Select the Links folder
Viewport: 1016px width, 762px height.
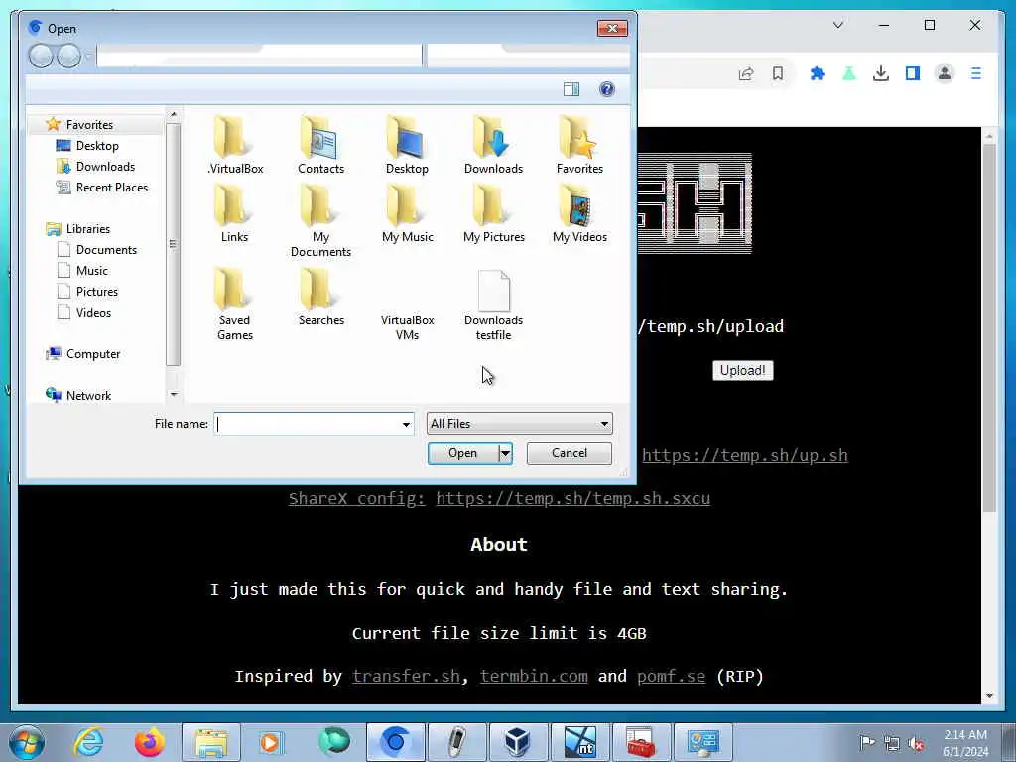pos(234,214)
